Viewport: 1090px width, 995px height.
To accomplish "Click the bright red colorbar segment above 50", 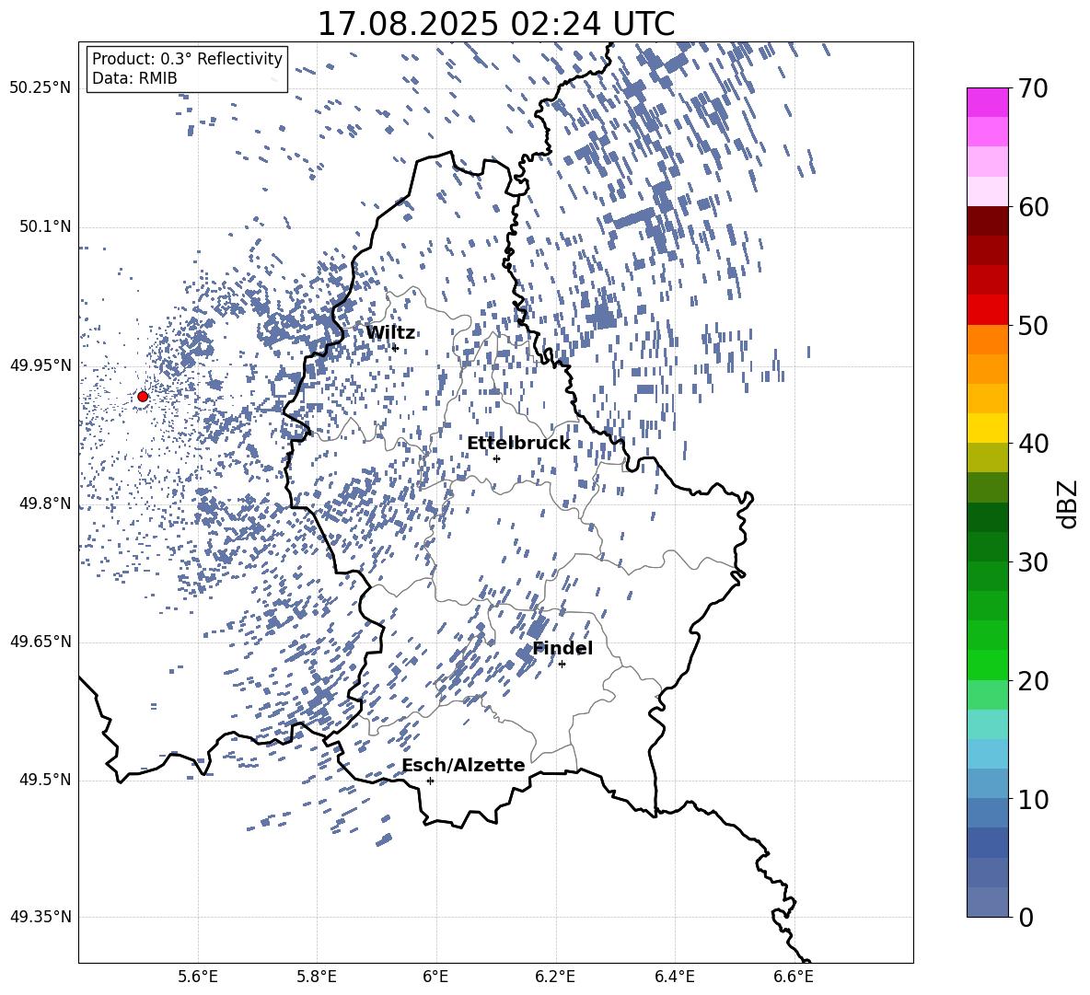I will point(988,310).
